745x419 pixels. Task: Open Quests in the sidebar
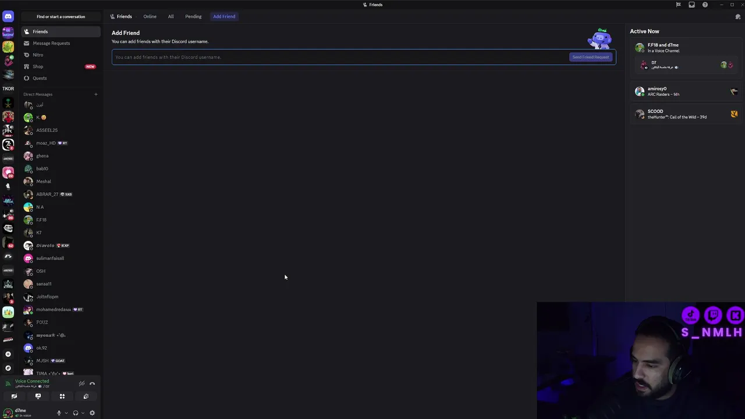coord(61,78)
